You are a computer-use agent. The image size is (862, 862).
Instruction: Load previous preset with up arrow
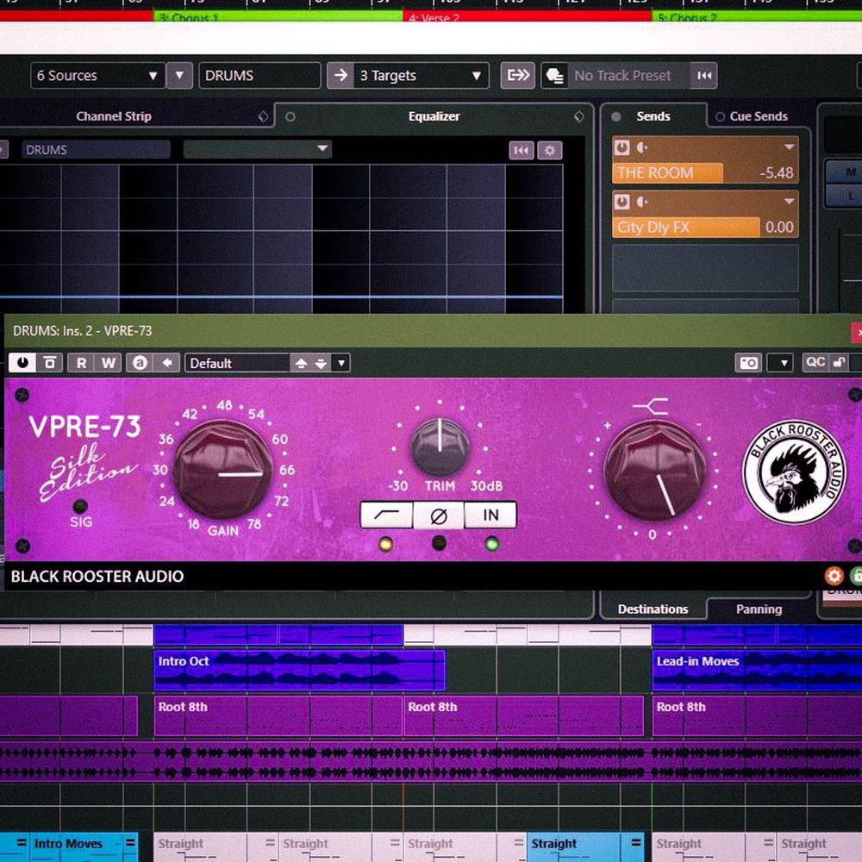click(x=301, y=364)
